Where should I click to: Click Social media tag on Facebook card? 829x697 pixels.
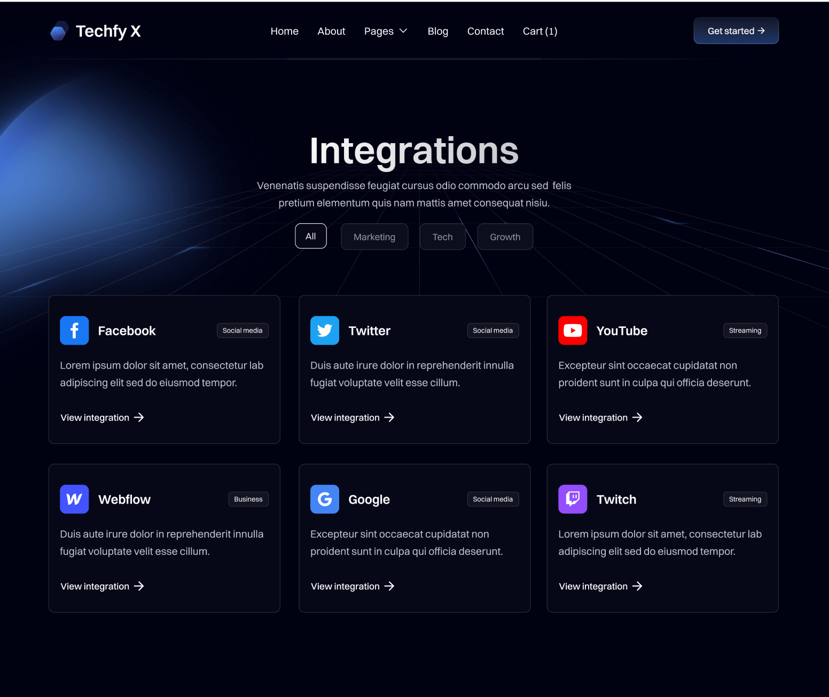(x=243, y=331)
